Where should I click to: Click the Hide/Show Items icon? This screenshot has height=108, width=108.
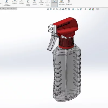click(85, 9)
